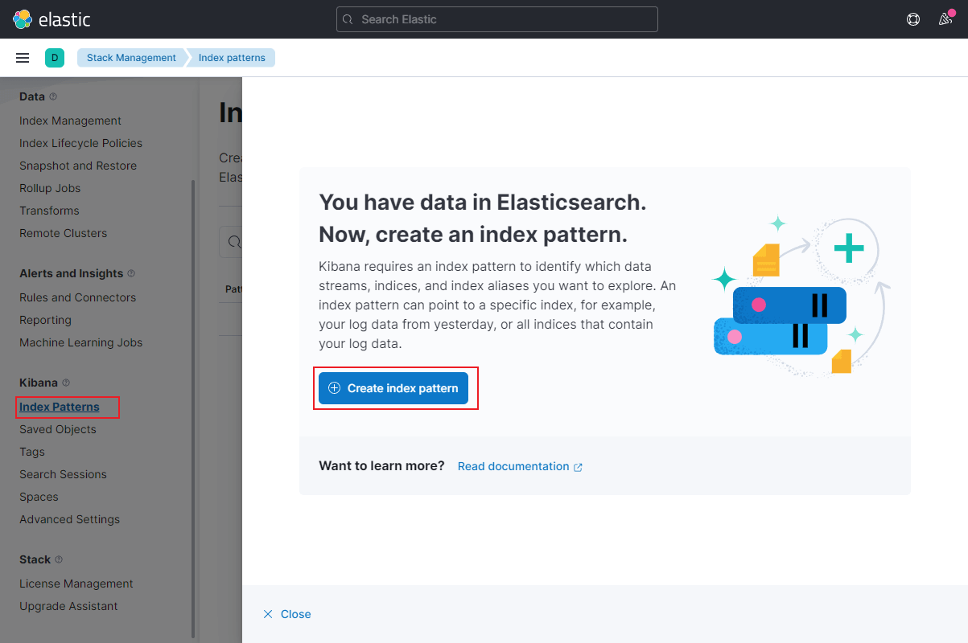Close the flyout panel

click(287, 614)
